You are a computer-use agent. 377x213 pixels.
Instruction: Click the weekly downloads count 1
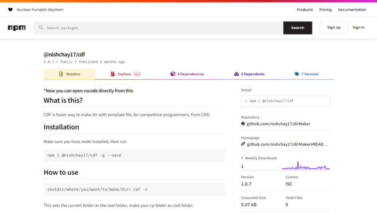(x=242, y=166)
